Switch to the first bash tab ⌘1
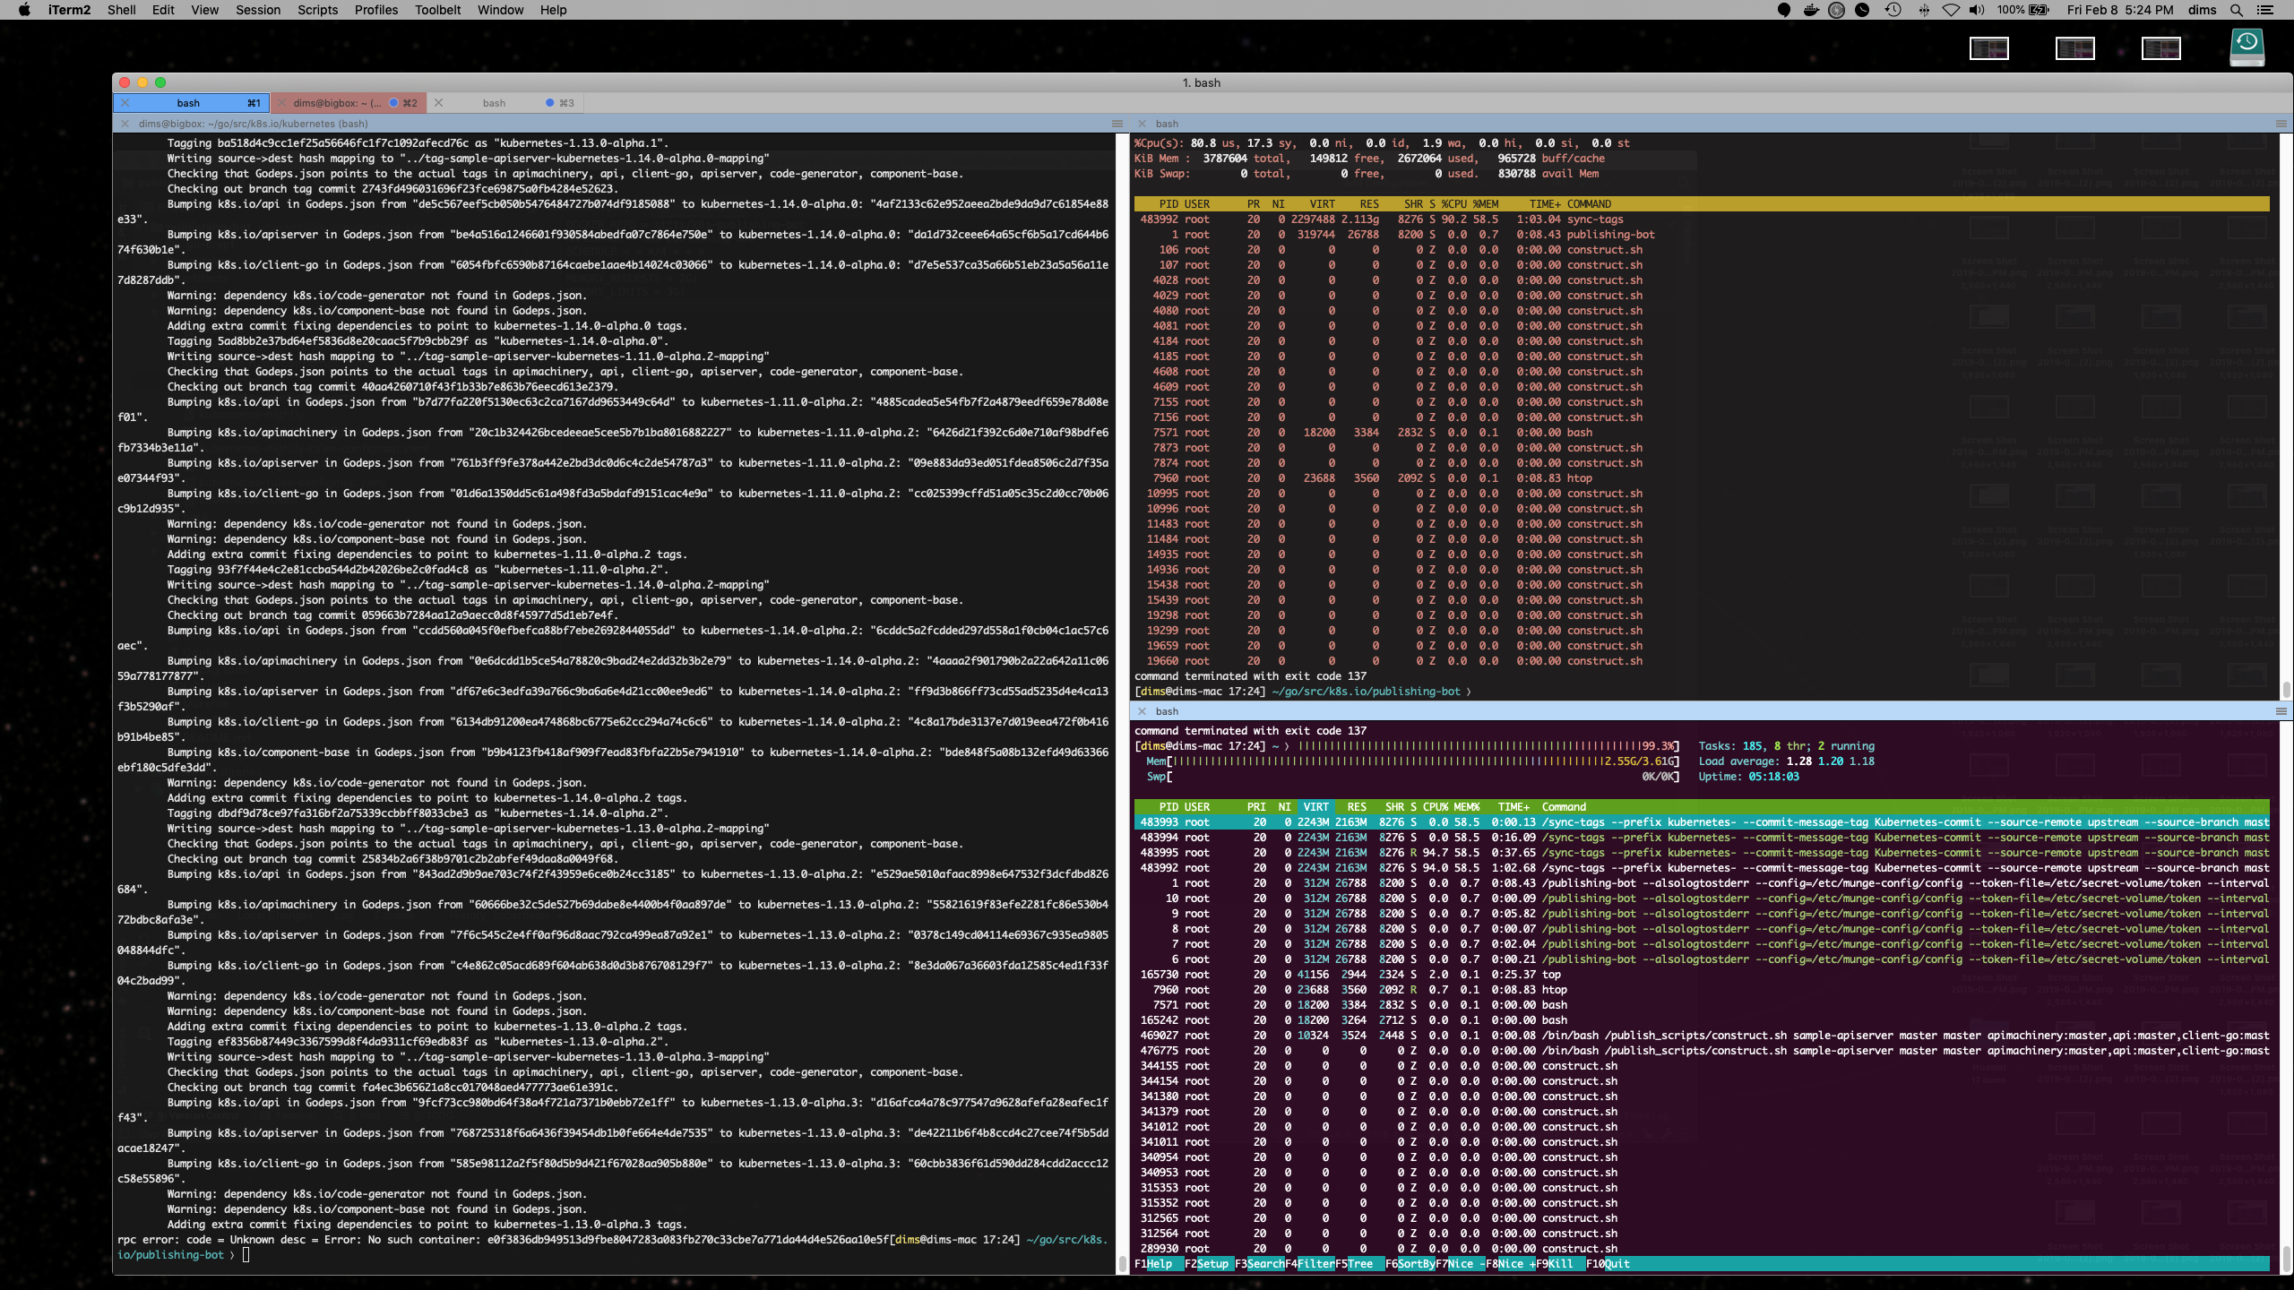This screenshot has width=2294, height=1290. point(191,103)
